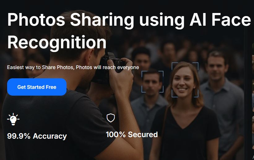Click the Recognition word in the headline
The image size is (254, 160).
tap(57, 42)
